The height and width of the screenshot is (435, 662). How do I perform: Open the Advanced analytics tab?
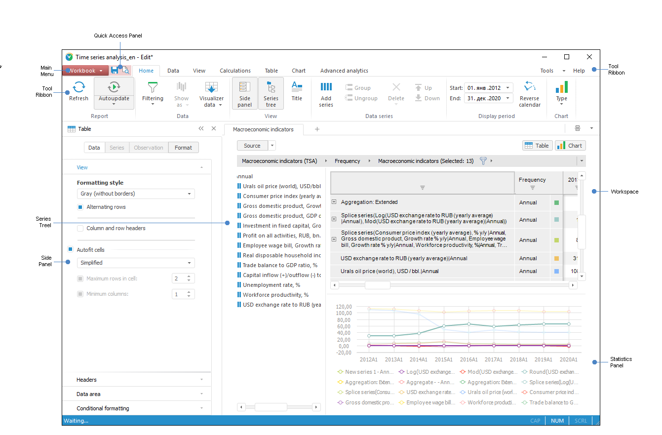[x=344, y=71]
